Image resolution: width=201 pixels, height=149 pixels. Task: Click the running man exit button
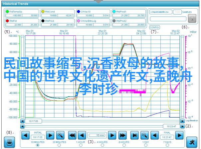tap(192, 142)
